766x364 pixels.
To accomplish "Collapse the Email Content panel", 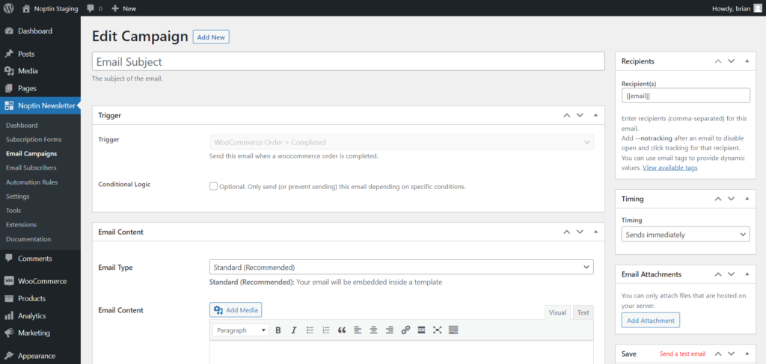I will (x=595, y=232).
